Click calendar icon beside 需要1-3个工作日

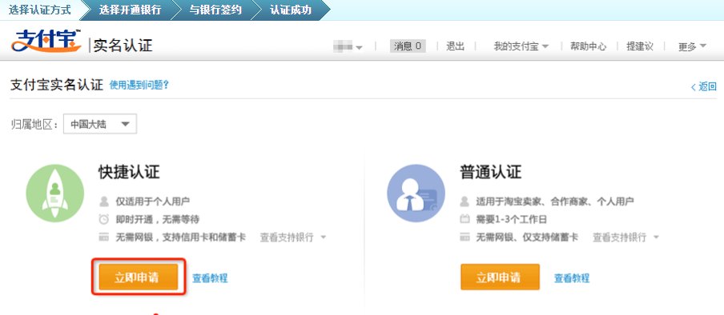point(465,219)
